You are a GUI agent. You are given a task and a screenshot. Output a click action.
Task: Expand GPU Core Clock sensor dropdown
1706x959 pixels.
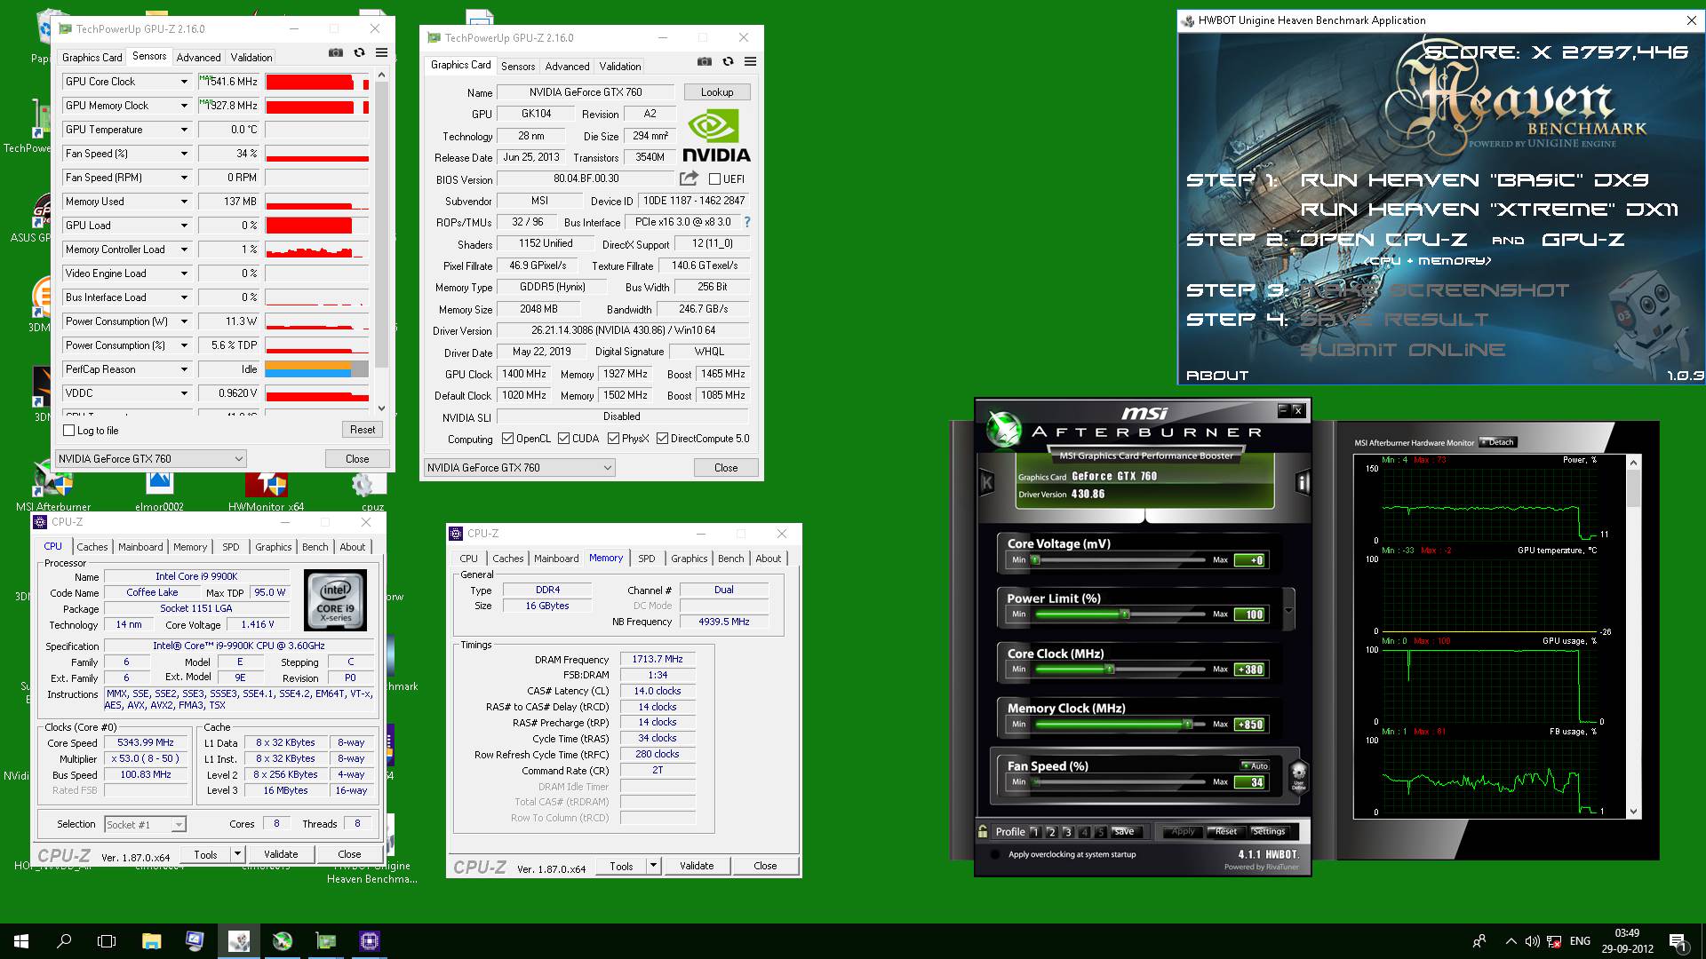[184, 82]
